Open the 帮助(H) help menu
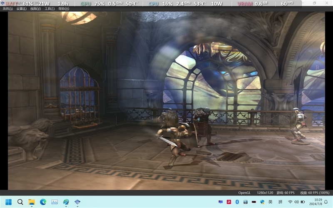Viewport: 333px width, 208px height. (64, 9)
